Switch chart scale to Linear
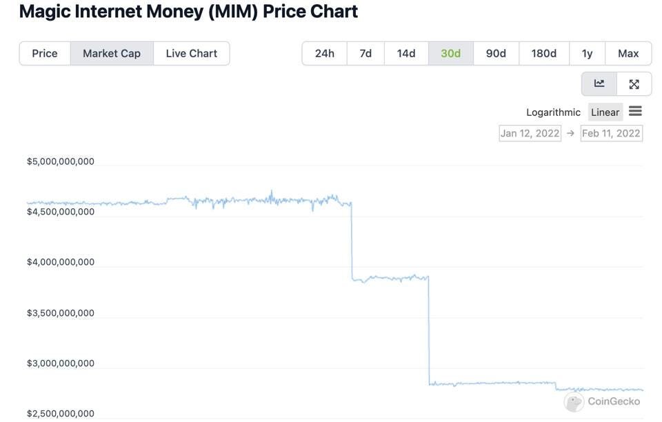 coord(605,112)
